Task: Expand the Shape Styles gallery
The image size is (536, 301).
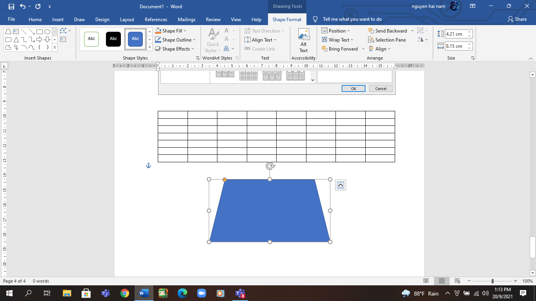Action: pyautogui.click(x=149, y=48)
